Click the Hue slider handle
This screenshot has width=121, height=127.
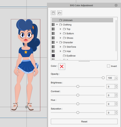click(78, 104)
